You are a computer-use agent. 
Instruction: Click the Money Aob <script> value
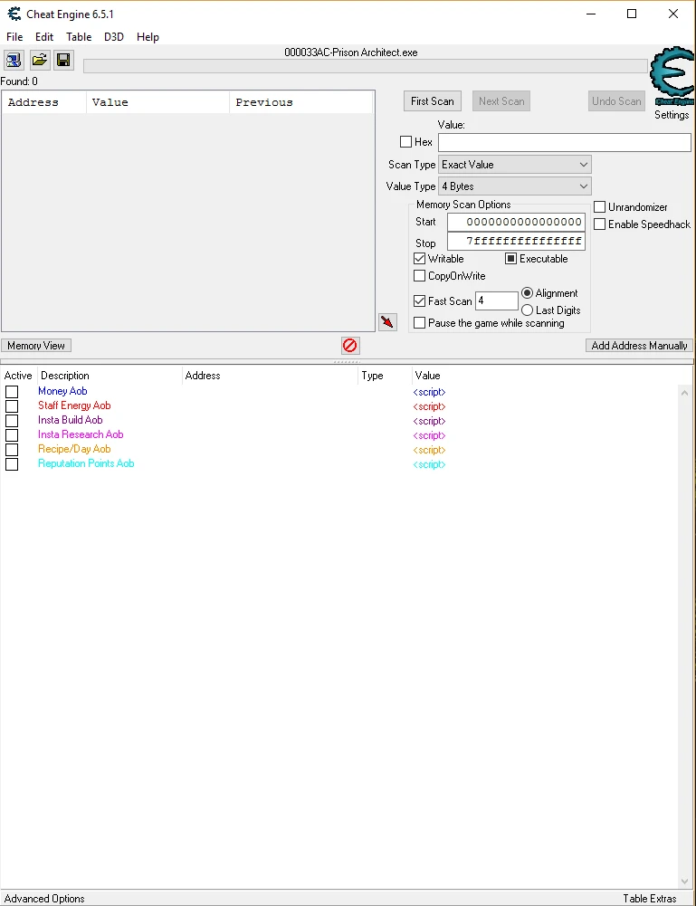[429, 392]
